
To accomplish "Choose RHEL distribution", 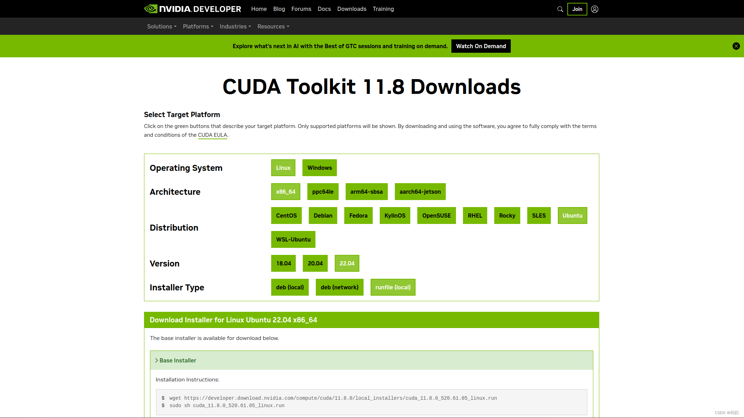I will (x=475, y=216).
